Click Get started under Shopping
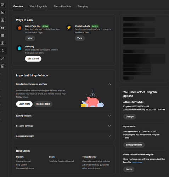Image resolution: width=169 pixels, height=177 pixels. (33, 59)
